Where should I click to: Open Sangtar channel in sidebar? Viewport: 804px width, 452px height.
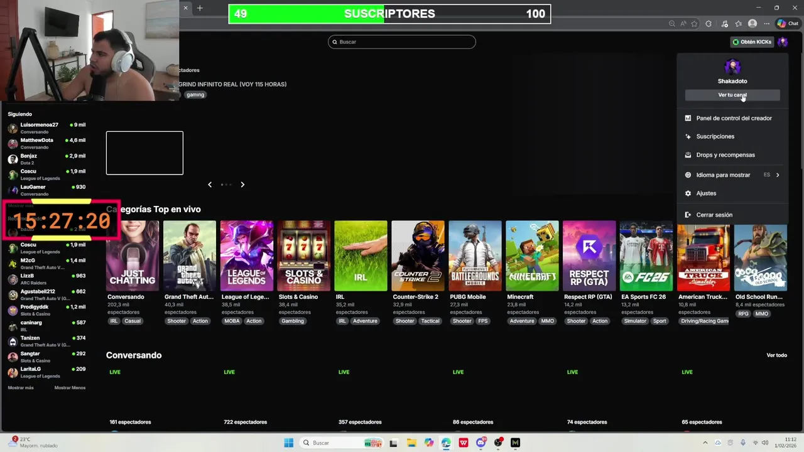[x=47, y=357]
